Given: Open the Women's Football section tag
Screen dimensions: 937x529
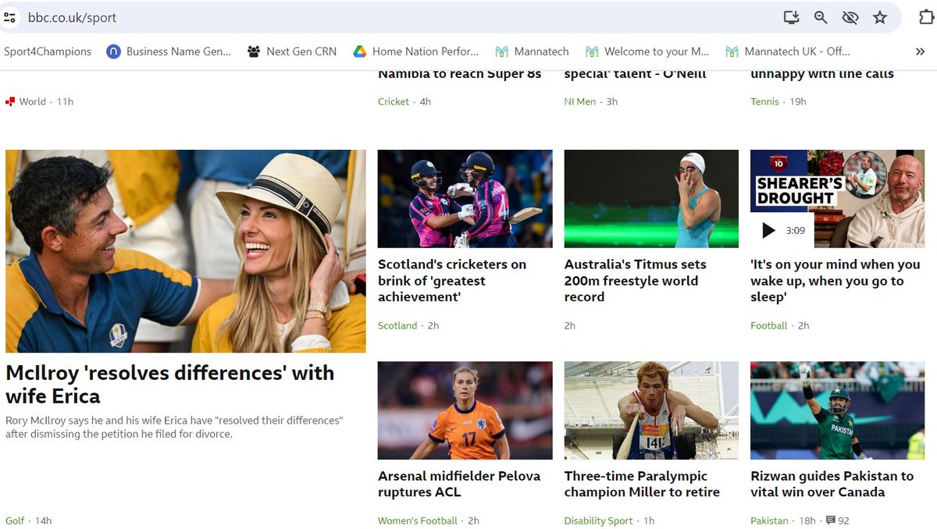Looking at the screenshot, I should [x=418, y=520].
